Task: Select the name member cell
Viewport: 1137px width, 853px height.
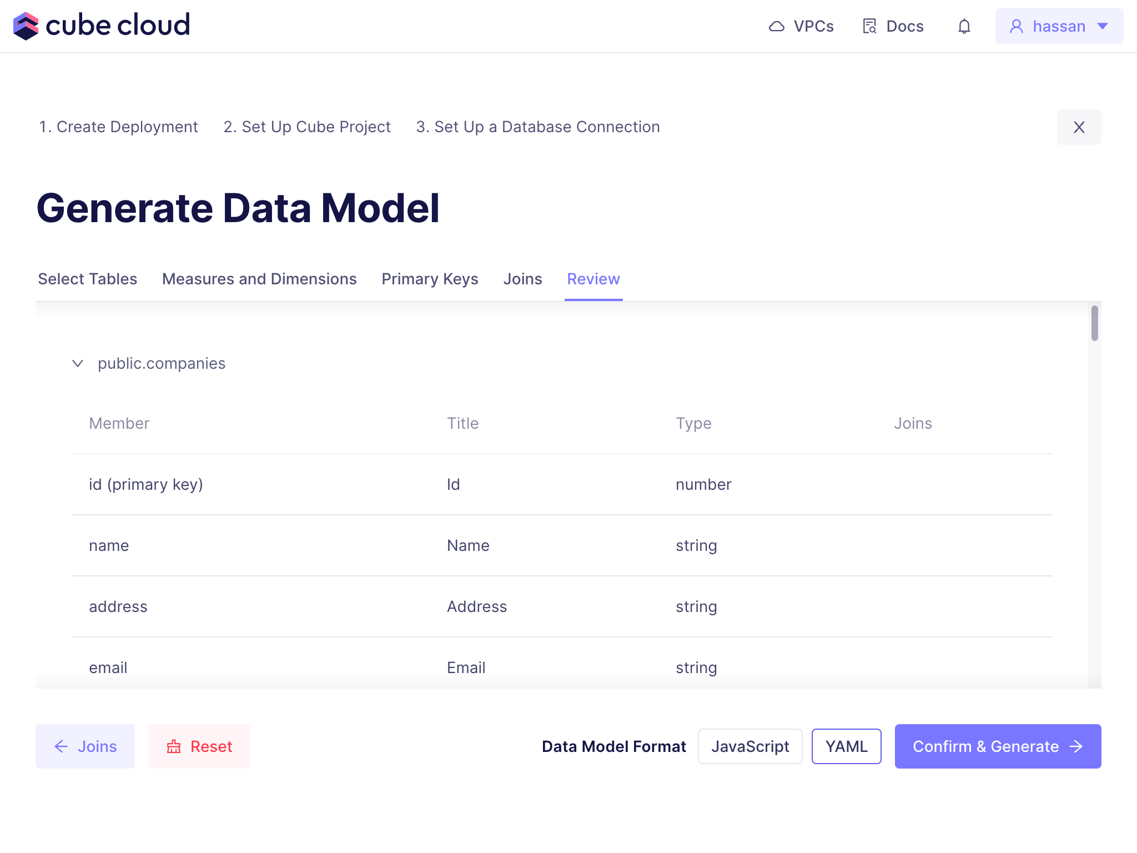Action: point(109,545)
